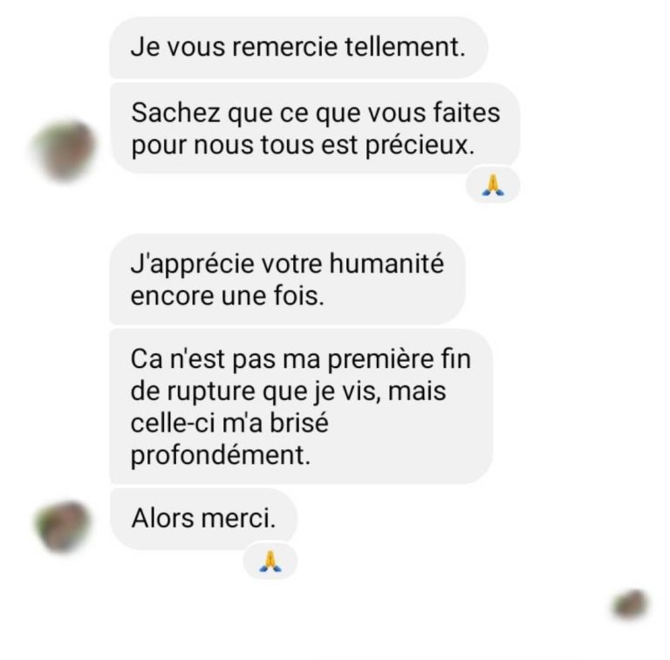Tap the line "pour nous tous est précieux."

click(x=303, y=145)
